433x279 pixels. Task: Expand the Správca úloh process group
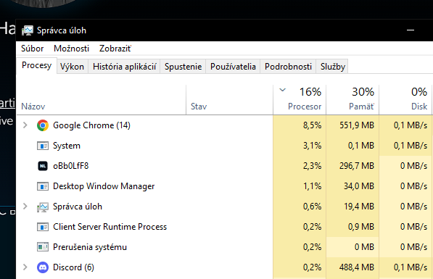(x=25, y=207)
